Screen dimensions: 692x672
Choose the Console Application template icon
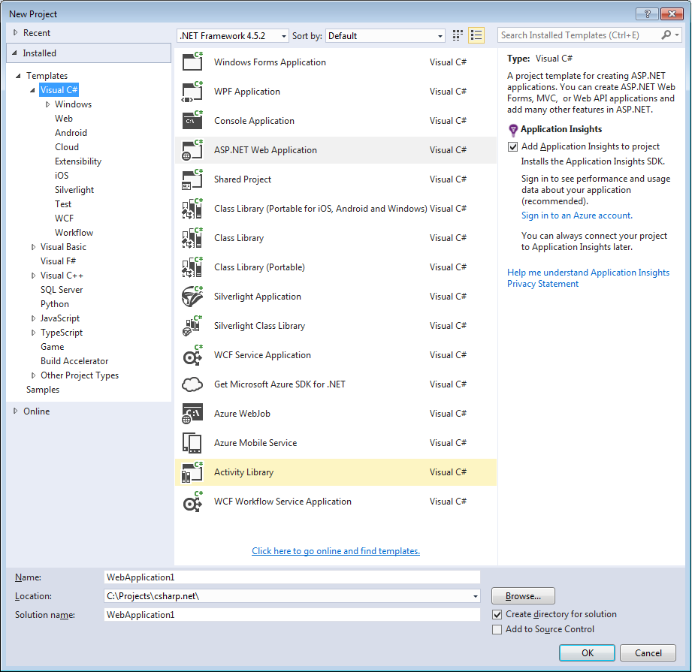tap(192, 120)
